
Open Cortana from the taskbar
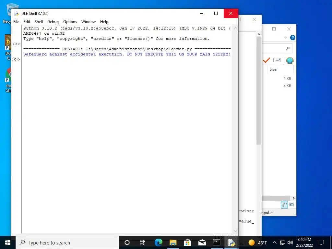pos(127,243)
